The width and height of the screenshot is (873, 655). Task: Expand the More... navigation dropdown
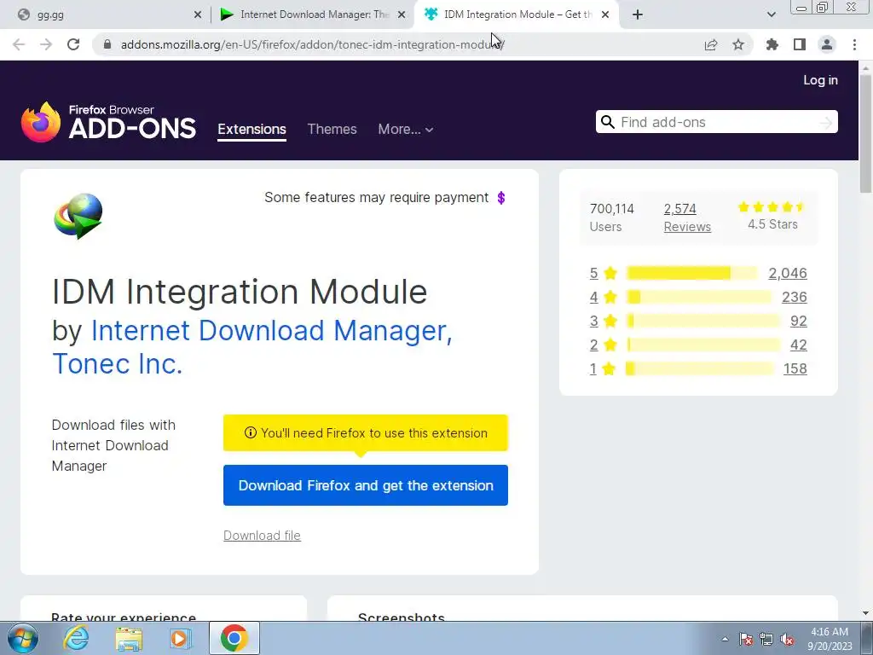coord(405,130)
